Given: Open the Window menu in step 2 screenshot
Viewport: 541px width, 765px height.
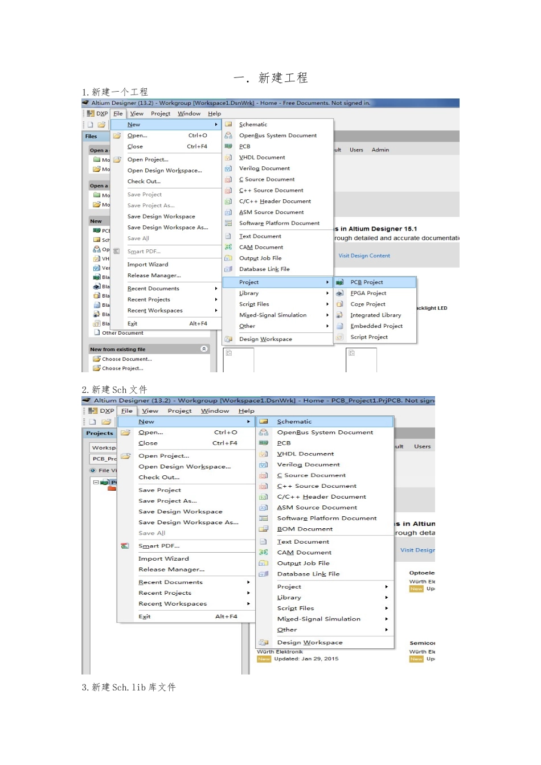Looking at the screenshot, I should pyautogui.click(x=215, y=411).
